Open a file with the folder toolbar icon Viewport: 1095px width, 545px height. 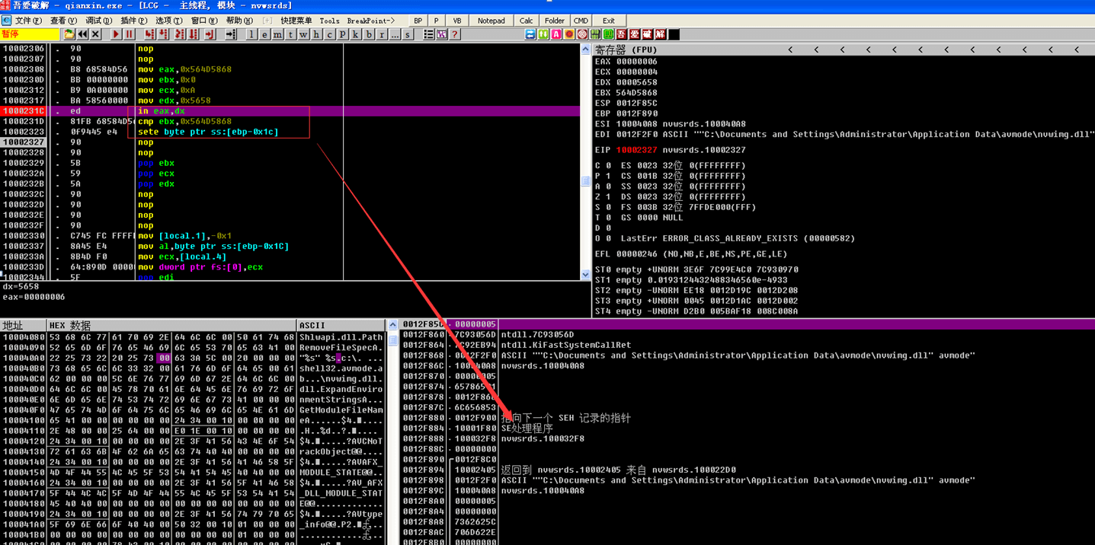69,34
